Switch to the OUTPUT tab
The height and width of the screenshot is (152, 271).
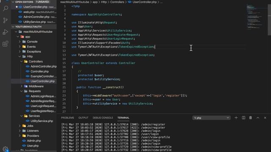[83, 118]
